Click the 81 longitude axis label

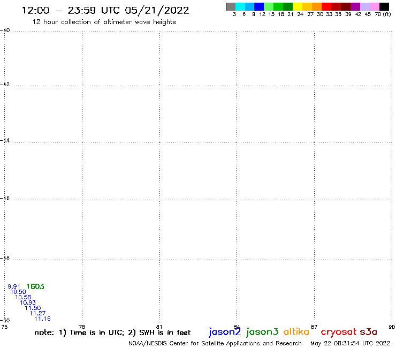click(x=159, y=327)
